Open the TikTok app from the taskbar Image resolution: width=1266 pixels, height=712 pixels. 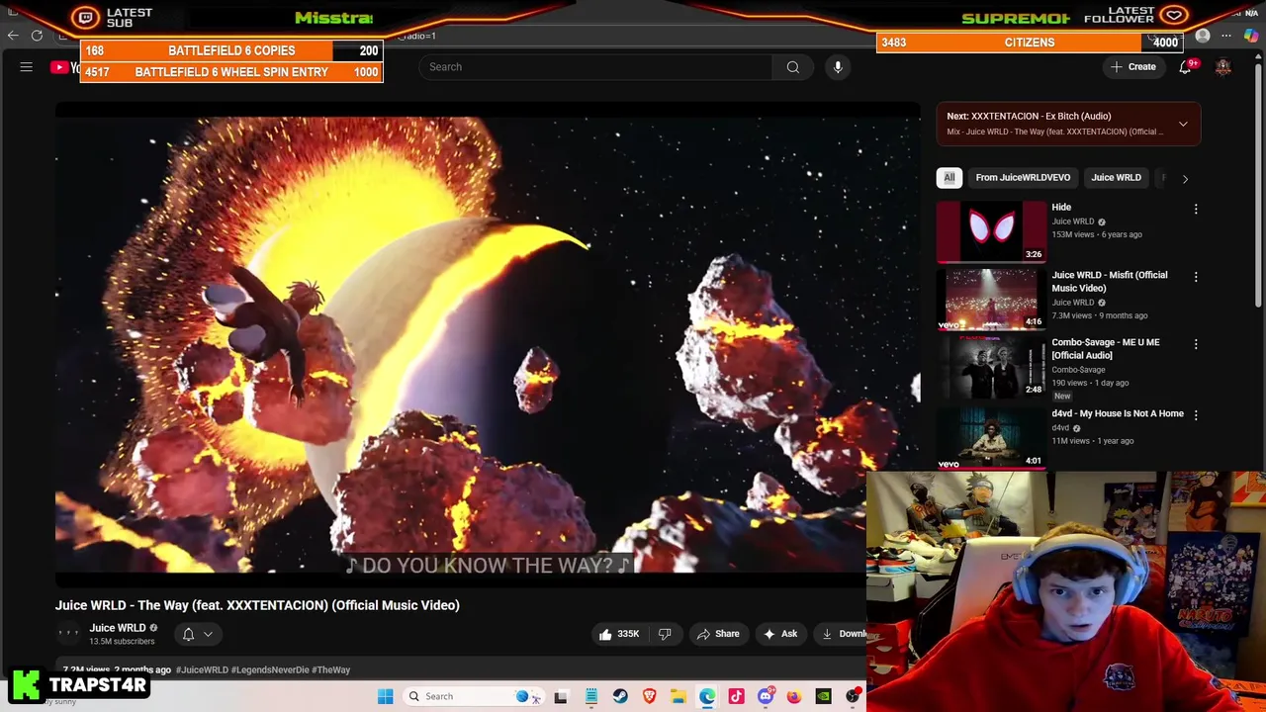tap(736, 696)
